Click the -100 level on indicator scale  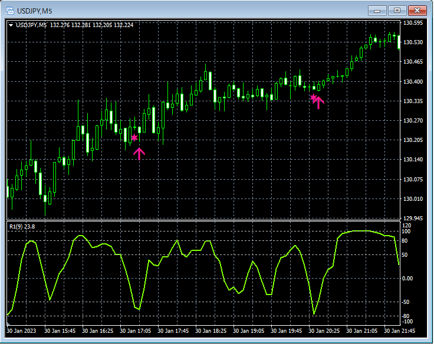pos(407,322)
